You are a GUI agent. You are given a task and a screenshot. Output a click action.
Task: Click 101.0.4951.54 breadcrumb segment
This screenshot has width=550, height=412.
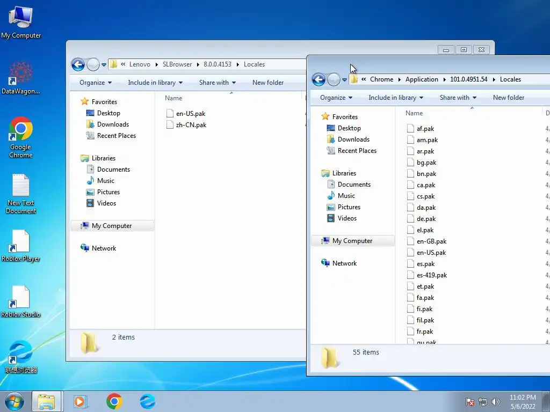[x=468, y=79]
